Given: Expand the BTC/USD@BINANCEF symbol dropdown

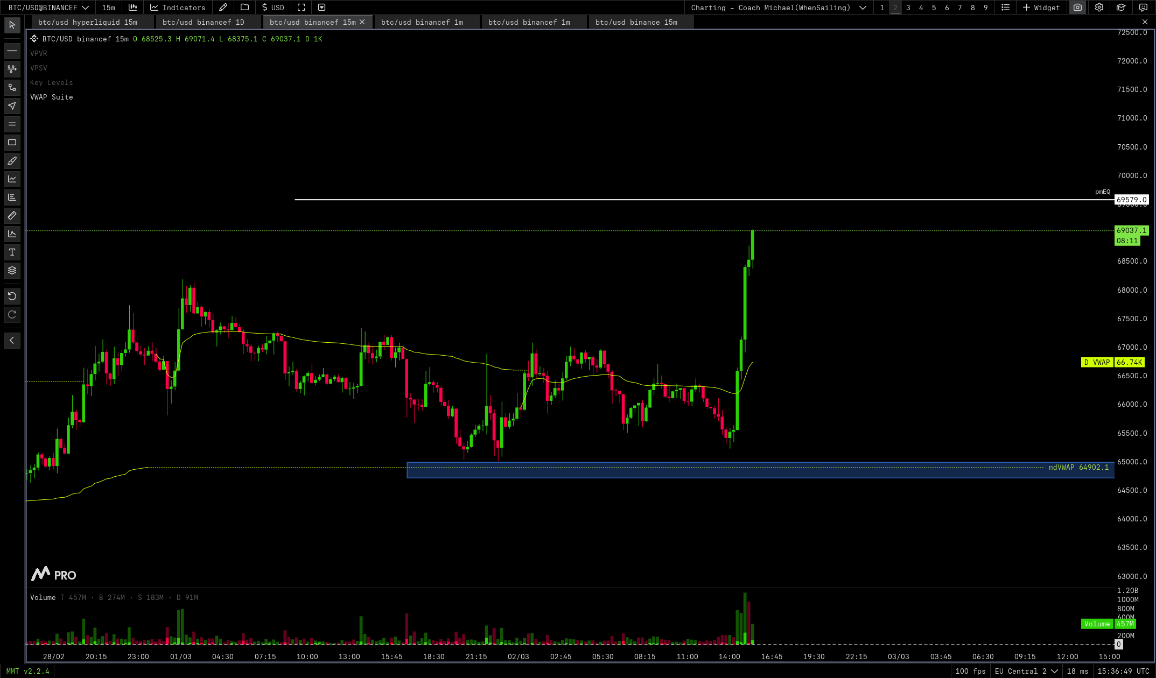Looking at the screenshot, I should (x=48, y=8).
